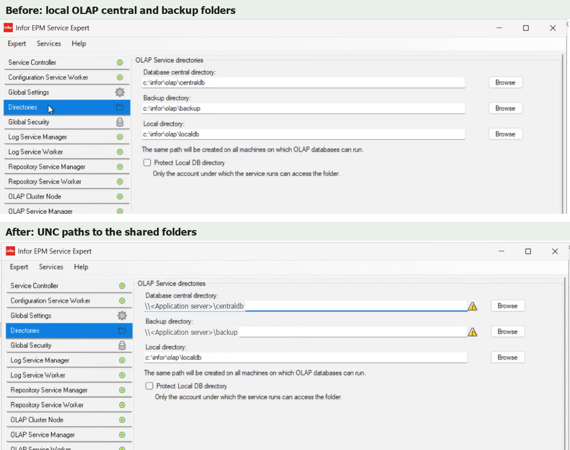
Task: Click the OLAP Service Manager status icon in the After window
Action: [122, 435]
